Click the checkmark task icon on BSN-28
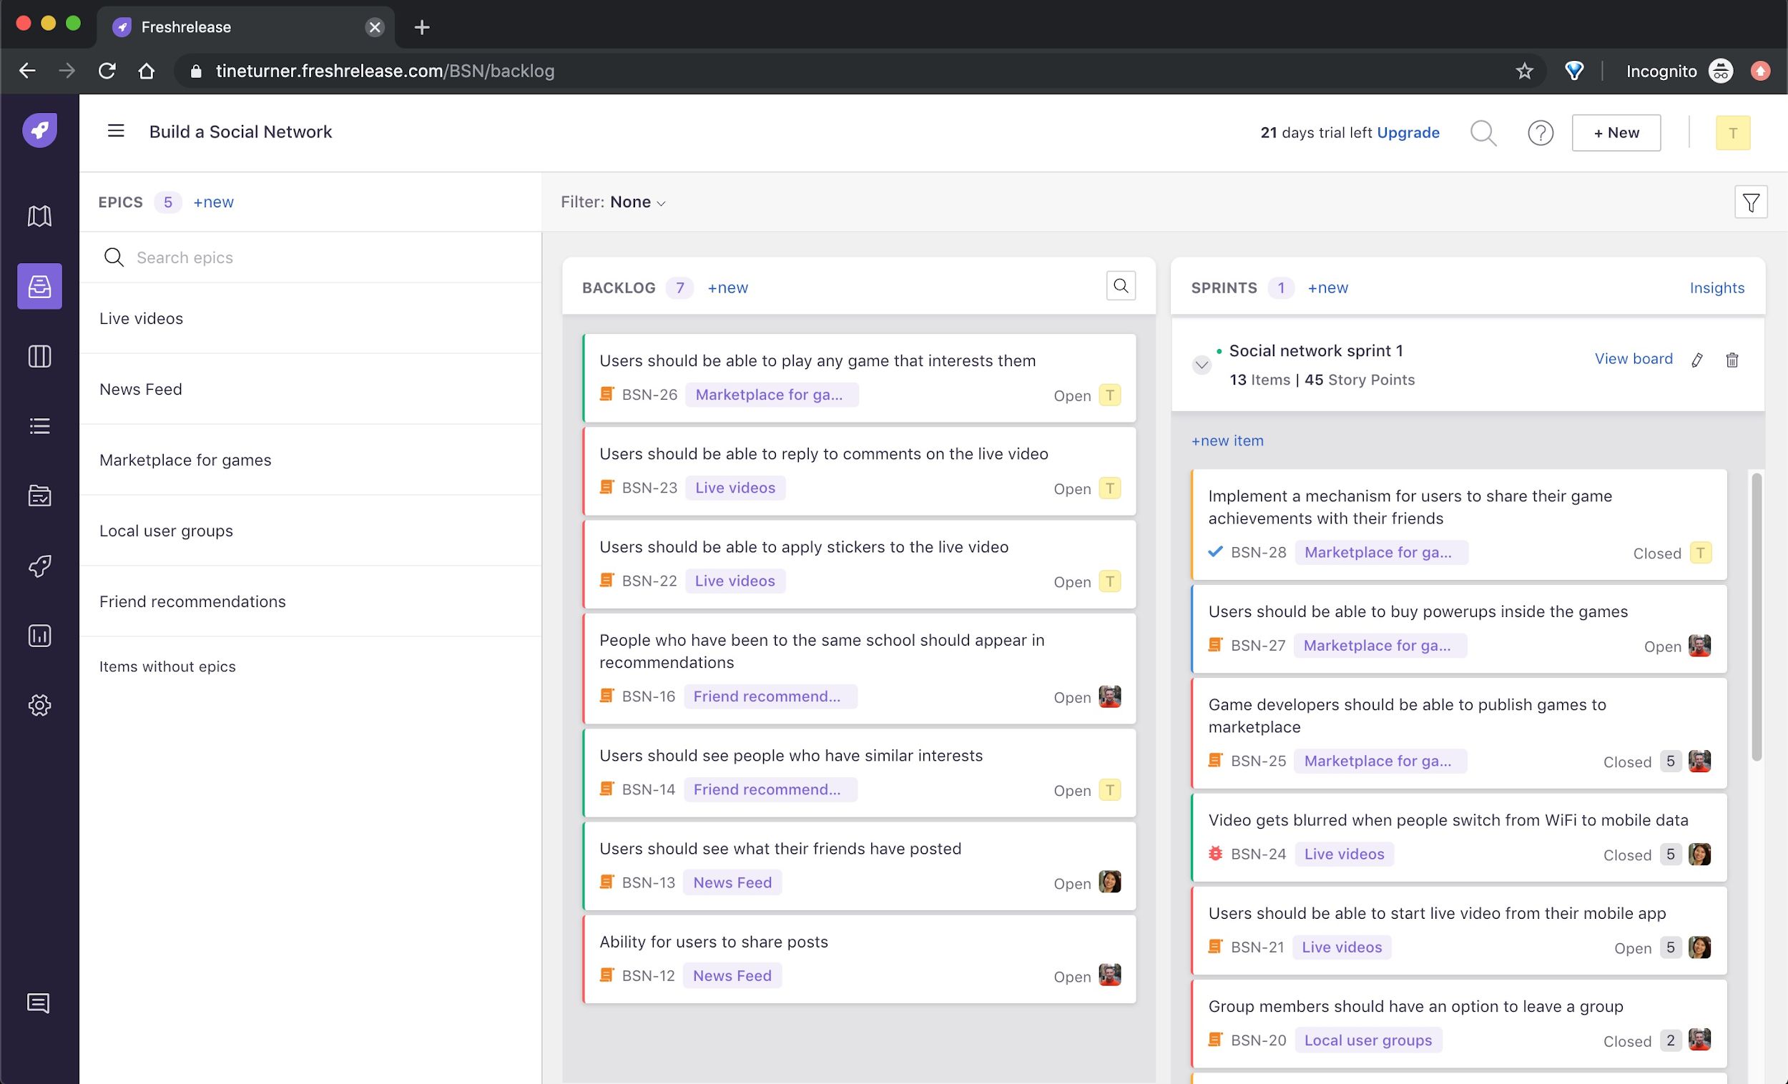Viewport: 1788px width, 1084px height. 1215,551
